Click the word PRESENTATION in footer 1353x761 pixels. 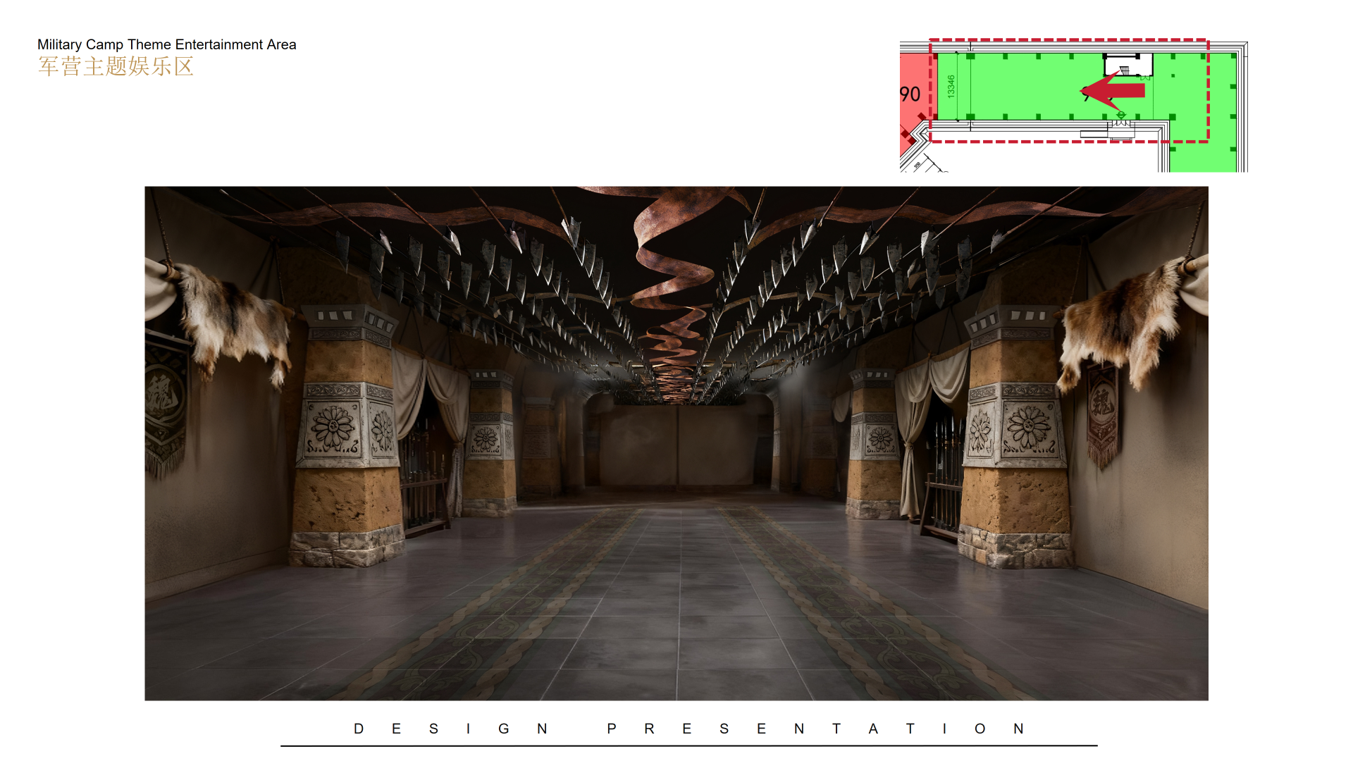pos(815,729)
